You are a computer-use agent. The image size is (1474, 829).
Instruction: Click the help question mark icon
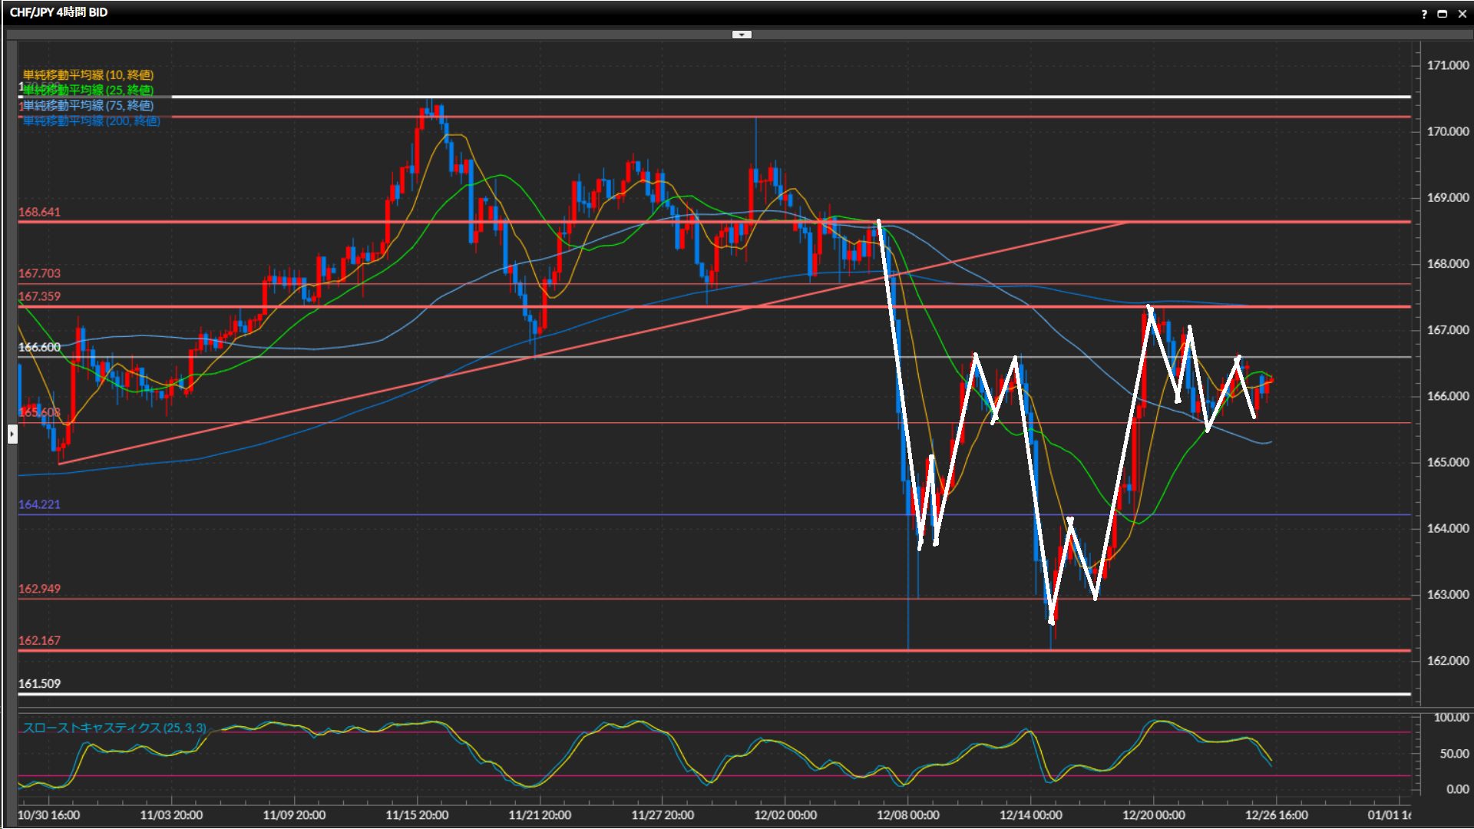(x=1424, y=14)
